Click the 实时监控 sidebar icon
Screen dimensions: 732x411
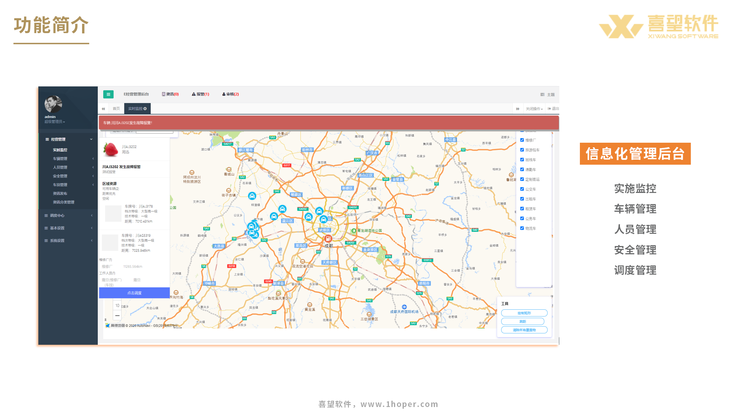click(x=60, y=150)
